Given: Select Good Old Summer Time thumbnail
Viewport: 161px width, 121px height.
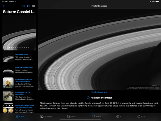Looking at the screenshot, I should click(8, 70).
